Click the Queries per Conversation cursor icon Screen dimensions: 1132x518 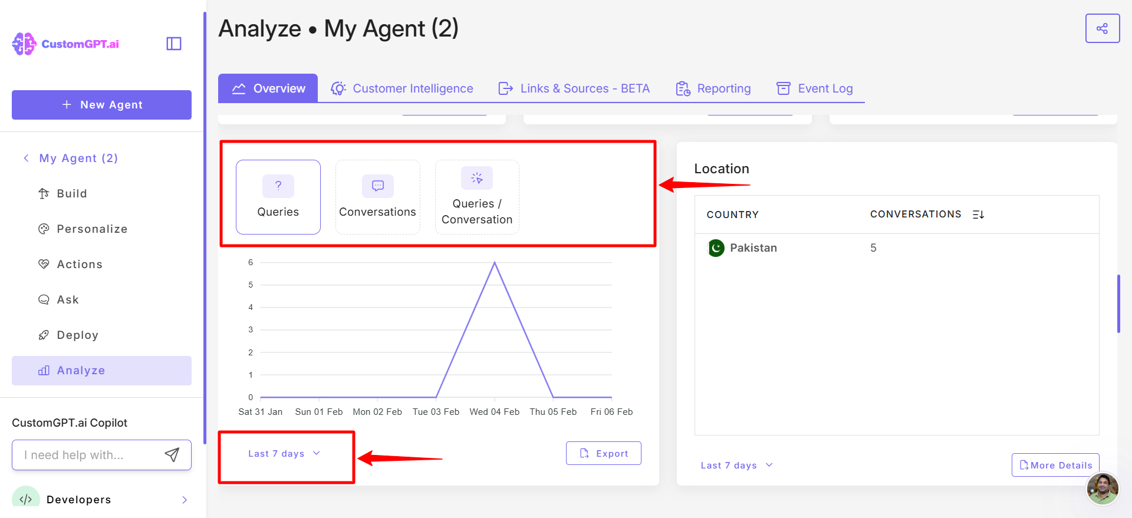tap(477, 178)
